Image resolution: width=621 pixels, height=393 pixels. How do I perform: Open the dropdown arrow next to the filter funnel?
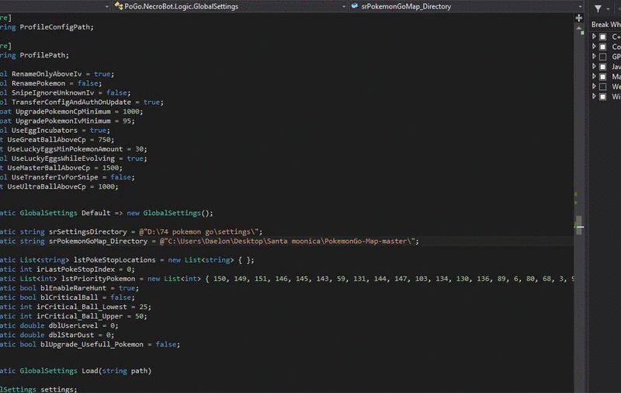tap(608, 9)
